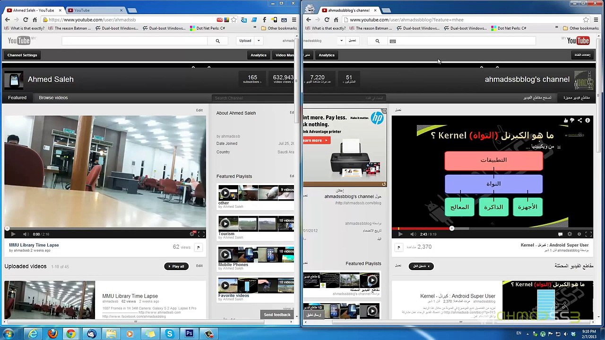Open Browse videos tab on left channel

coord(53,98)
